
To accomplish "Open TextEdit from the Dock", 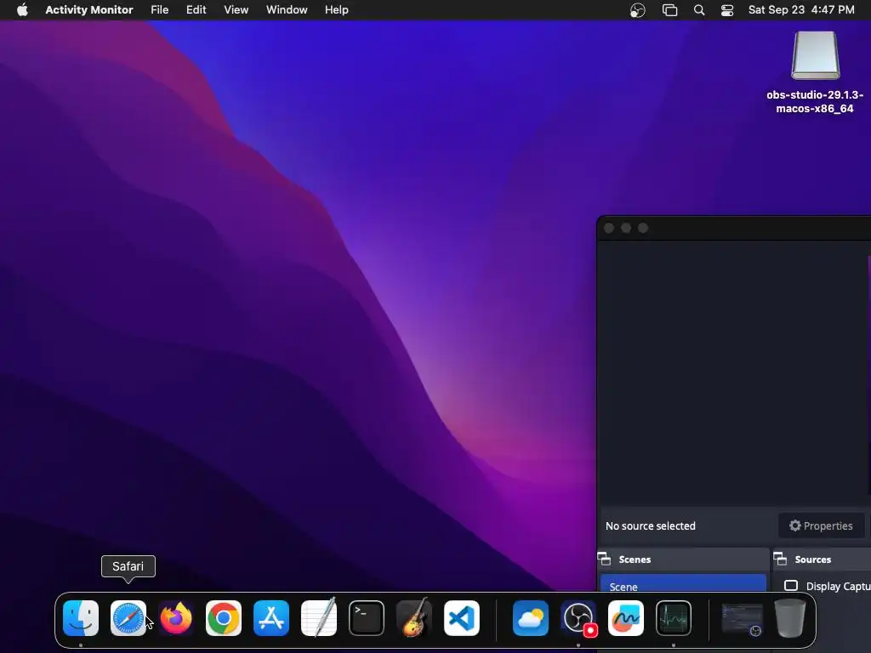I will pyautogui.click(x=319, y=618).
